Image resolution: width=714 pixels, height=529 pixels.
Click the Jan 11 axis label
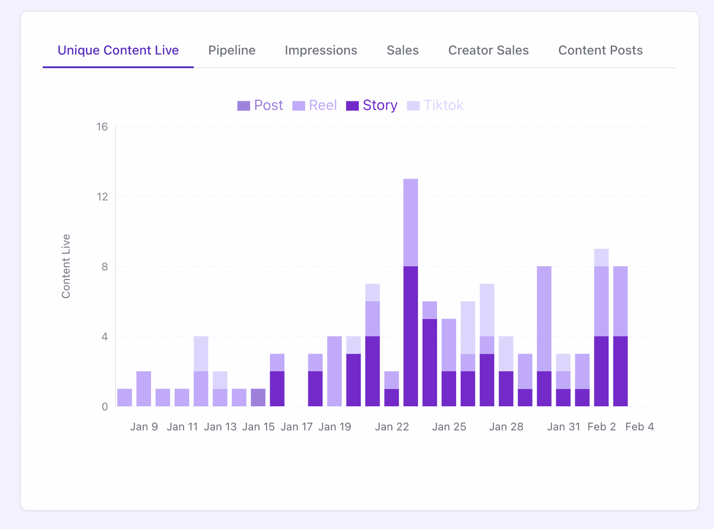pos(182,427)
